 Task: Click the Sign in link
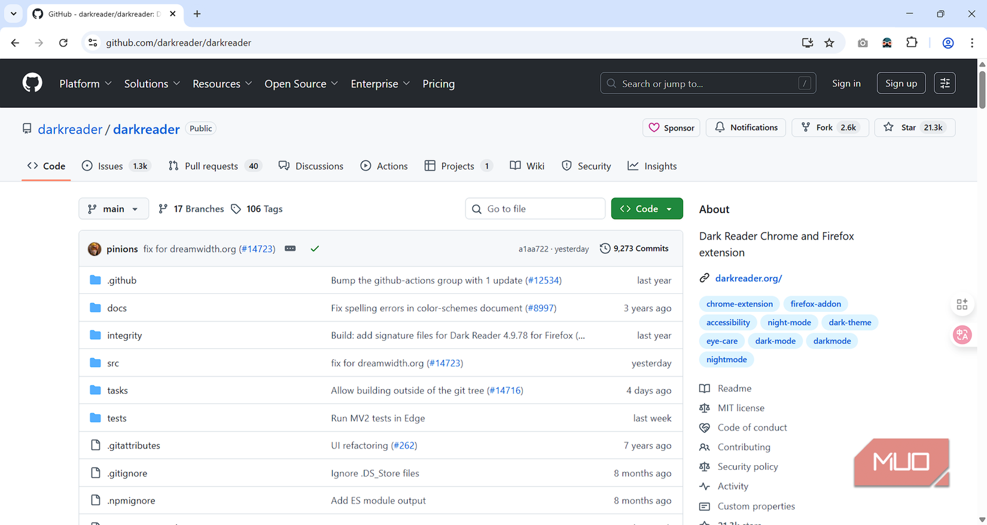click(846, 83)
